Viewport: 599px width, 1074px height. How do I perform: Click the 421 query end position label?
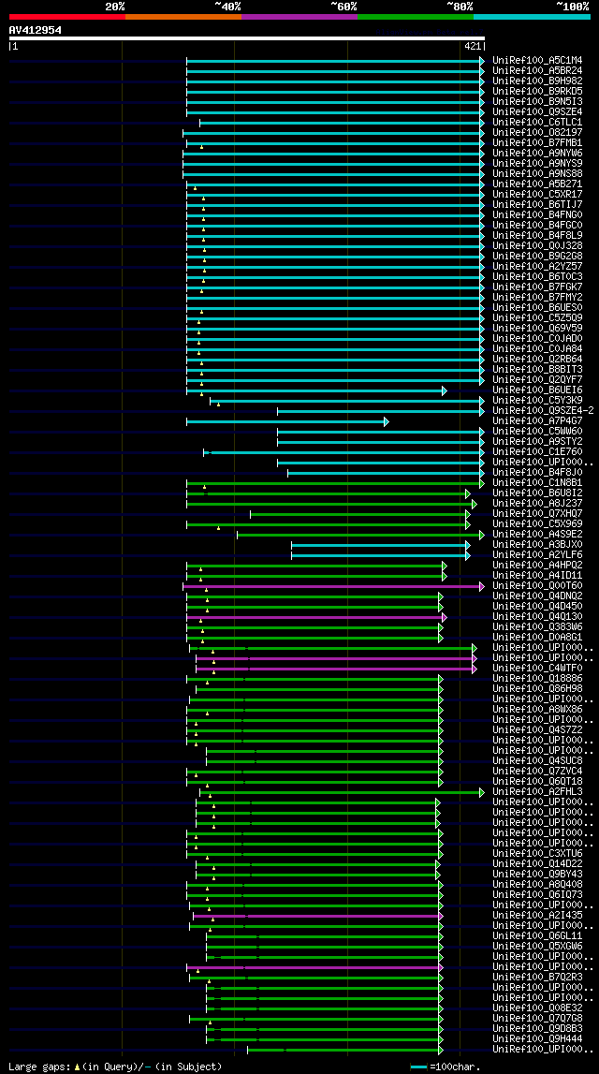click(472, 47)
